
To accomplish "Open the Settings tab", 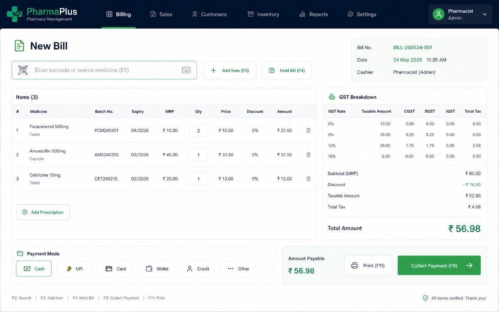I will (x=362, y=14).
